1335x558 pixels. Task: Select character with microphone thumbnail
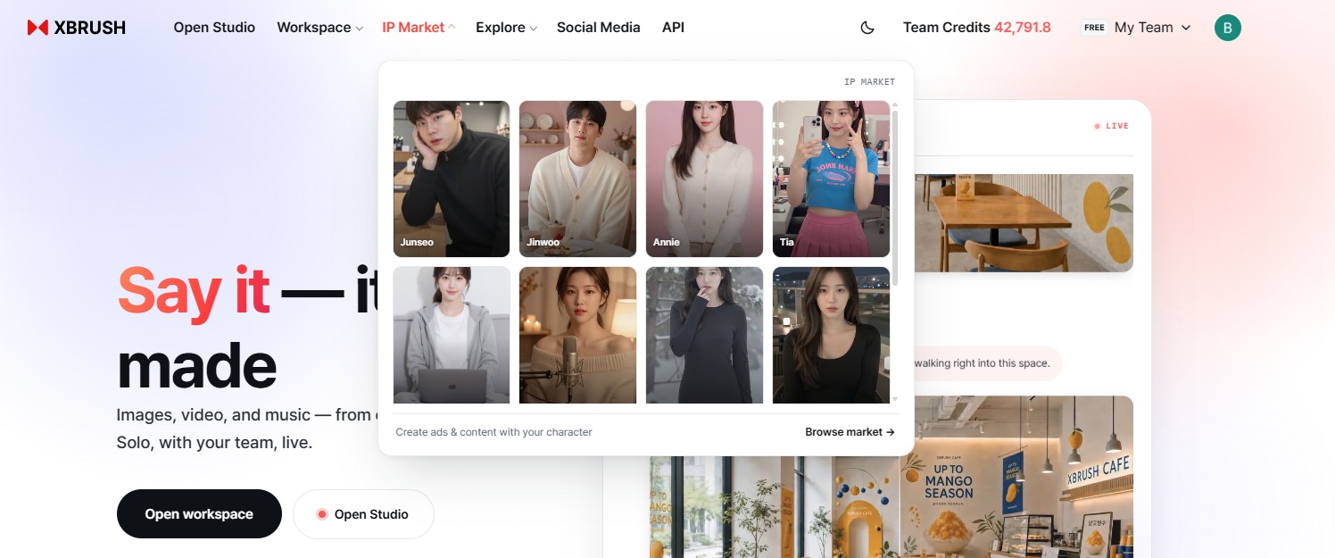(577, 335)
